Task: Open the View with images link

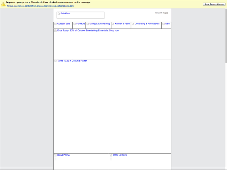Action: (161, 12)
